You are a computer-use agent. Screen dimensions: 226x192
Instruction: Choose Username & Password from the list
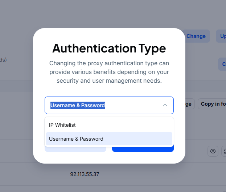pyautogui.click(x=76, y=139)
